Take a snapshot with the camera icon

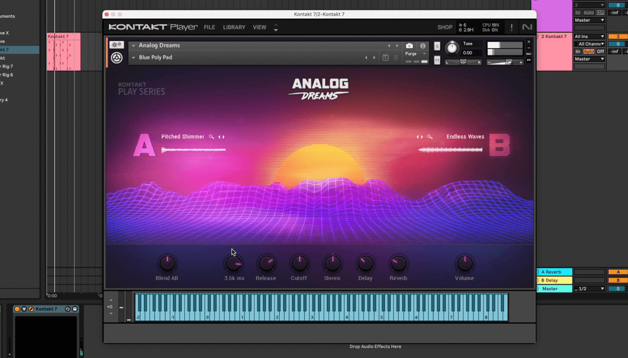click(x=409, y=46)
